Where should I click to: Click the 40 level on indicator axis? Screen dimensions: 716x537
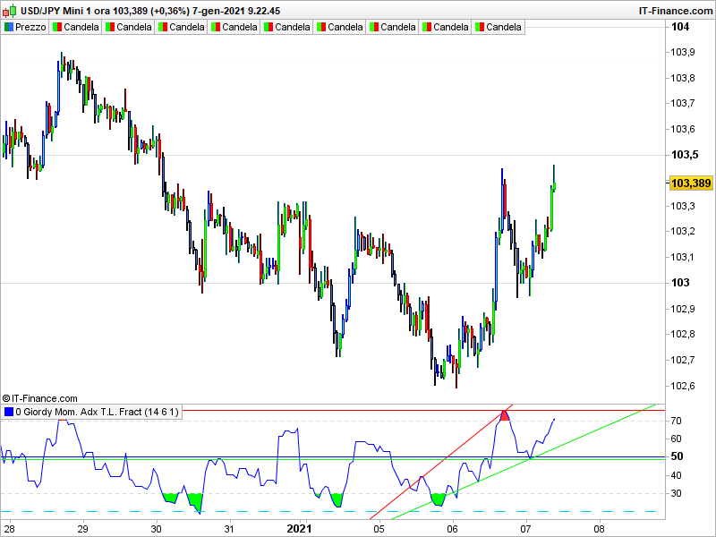click(x=676, y=475)
